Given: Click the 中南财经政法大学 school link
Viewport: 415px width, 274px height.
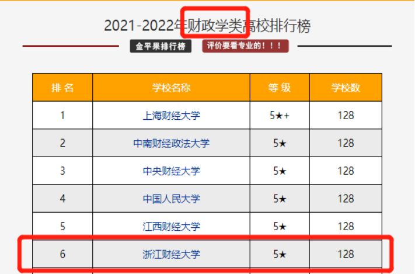Looking at the screenshot, I should tap(171, 143).
